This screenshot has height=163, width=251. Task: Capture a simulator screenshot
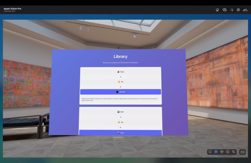click(225, 10)
